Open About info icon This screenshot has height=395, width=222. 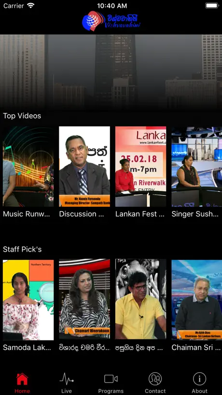tap(200, 379)
